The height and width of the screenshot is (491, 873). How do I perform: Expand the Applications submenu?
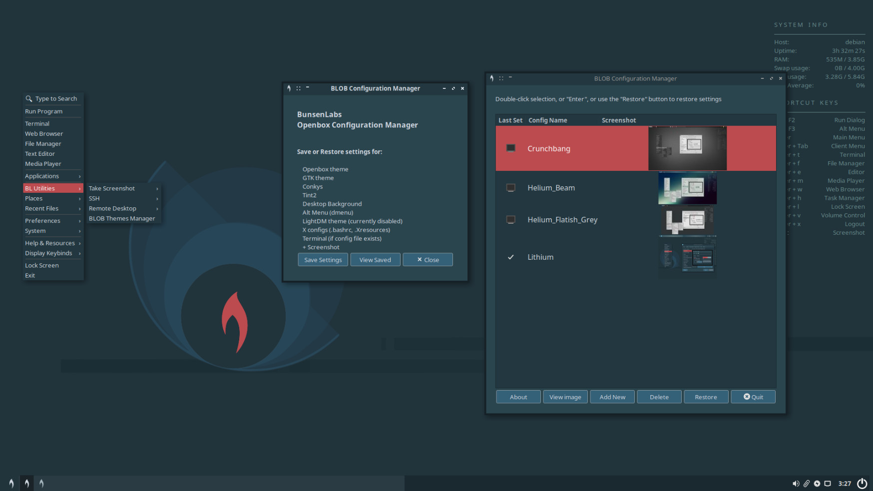click(52, 176)
